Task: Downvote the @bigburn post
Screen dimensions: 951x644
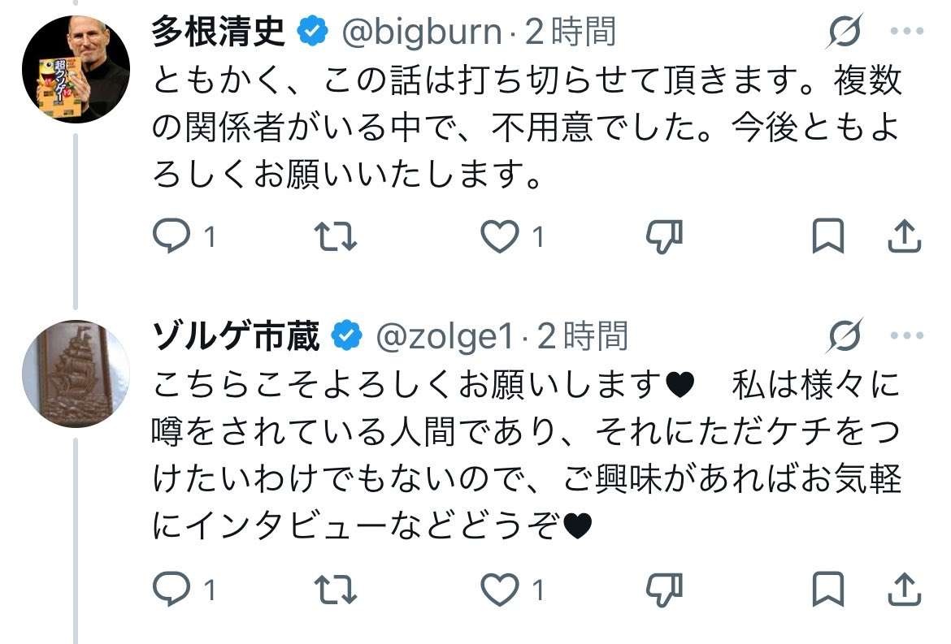Action: coord(663,236)
